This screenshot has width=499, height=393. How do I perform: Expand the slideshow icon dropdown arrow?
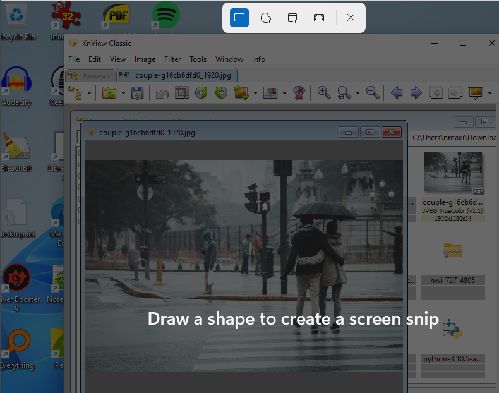pyautogui.click(x=490, y=93)
